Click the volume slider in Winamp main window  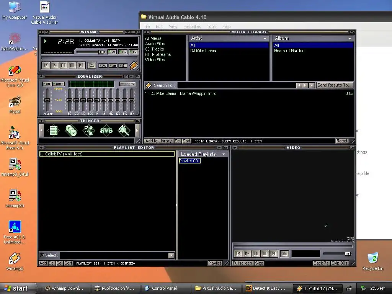90,52
